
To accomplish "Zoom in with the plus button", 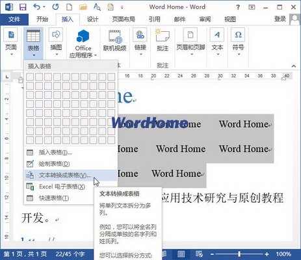I will pyautogui.click(x=267, y=254).
